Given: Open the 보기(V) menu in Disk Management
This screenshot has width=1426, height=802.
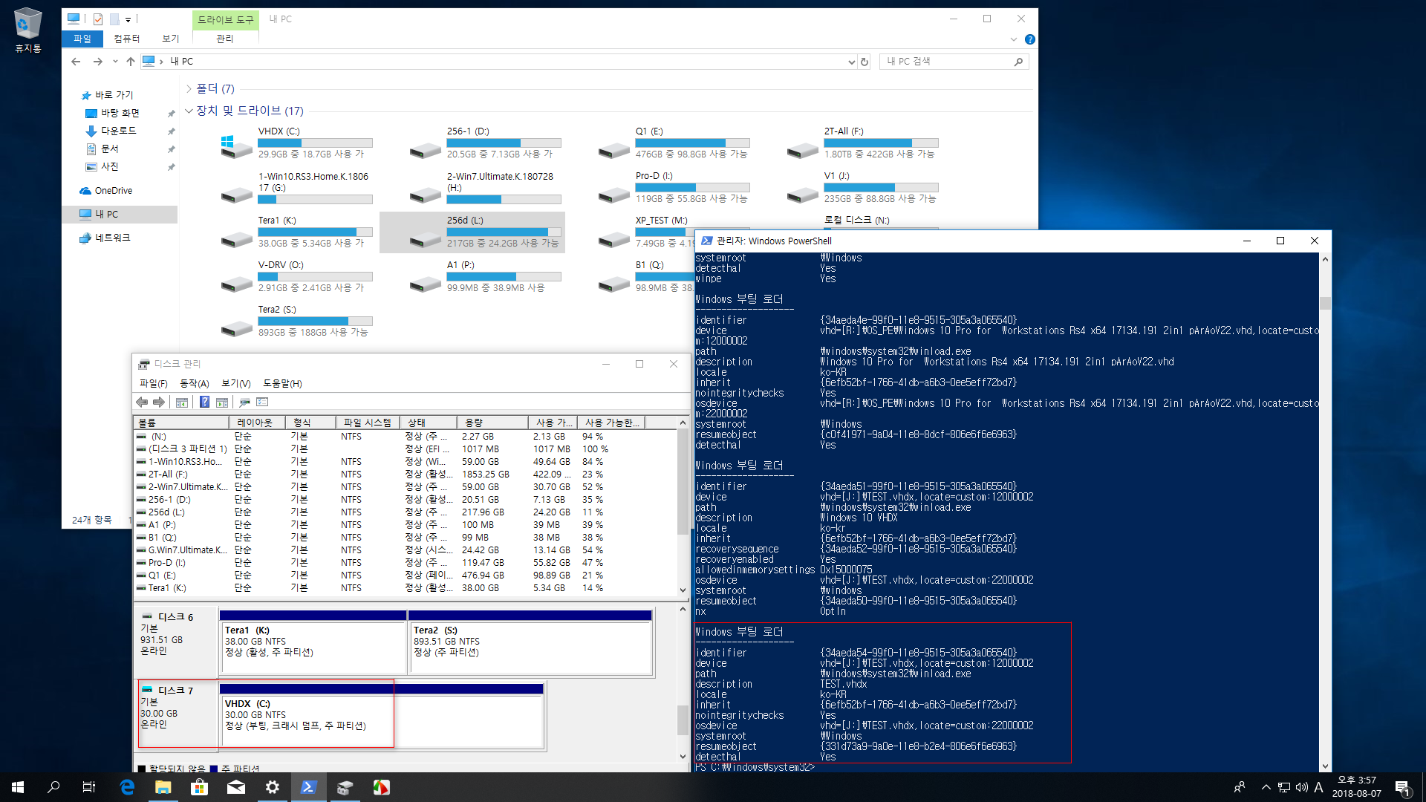Looking at the screenshot, I should tap(236, 384).
